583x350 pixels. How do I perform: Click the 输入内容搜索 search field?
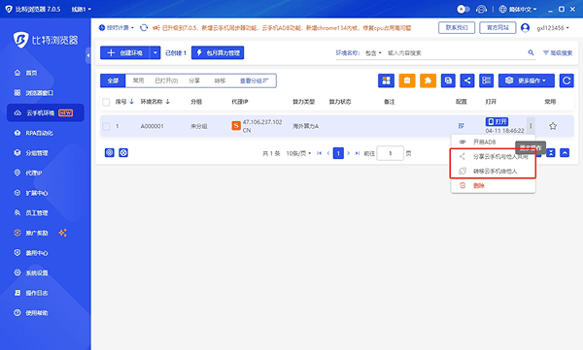[456, 53]
